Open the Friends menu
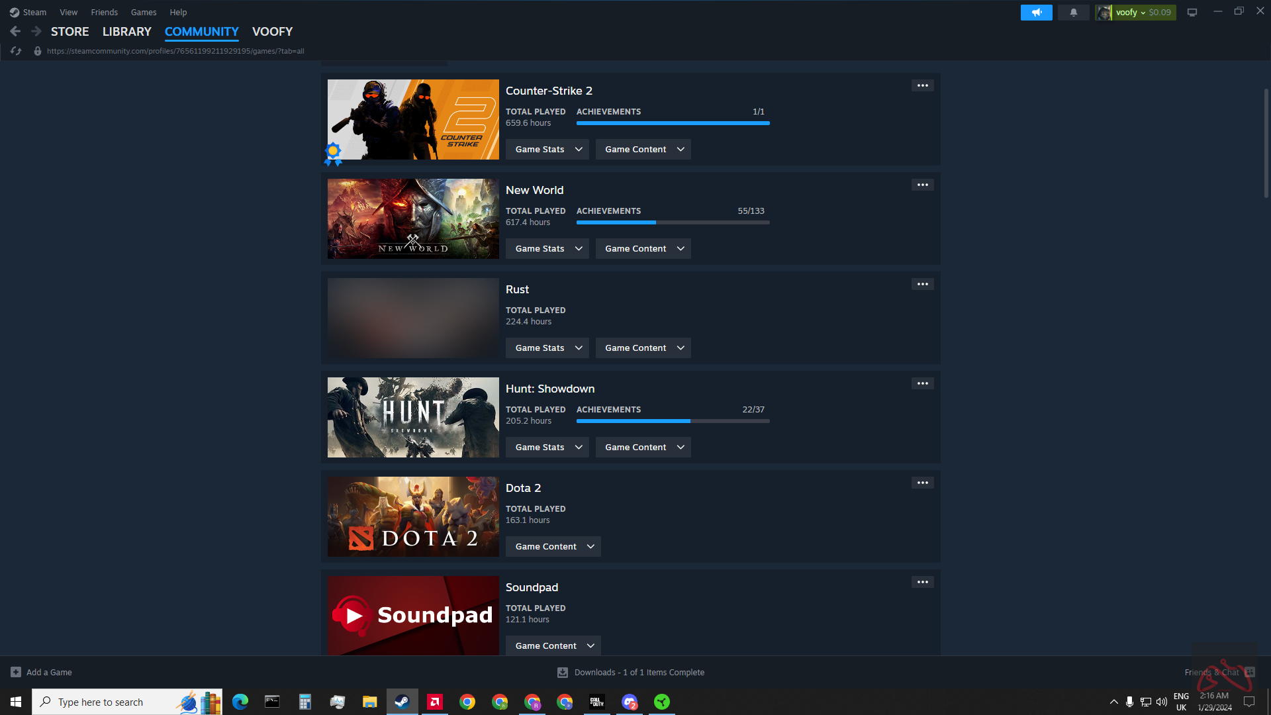Viewport: 1271px width, 715px height. 104,13
